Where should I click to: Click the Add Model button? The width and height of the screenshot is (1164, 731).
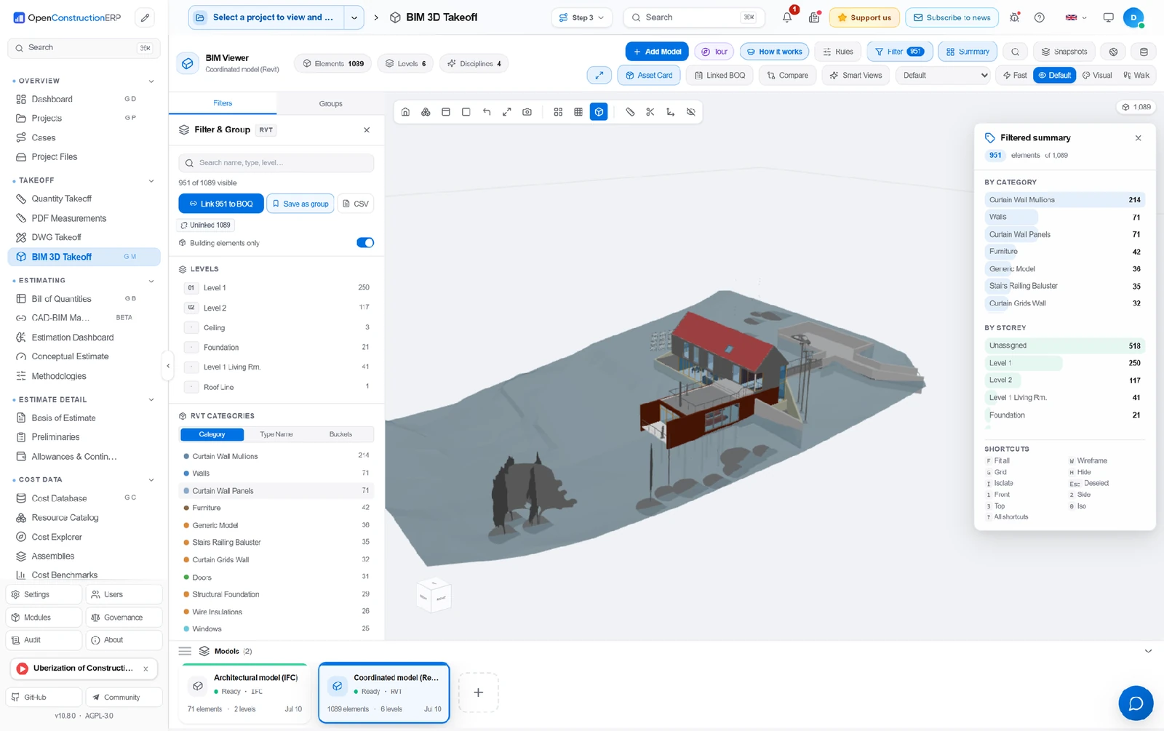point(657,52)
